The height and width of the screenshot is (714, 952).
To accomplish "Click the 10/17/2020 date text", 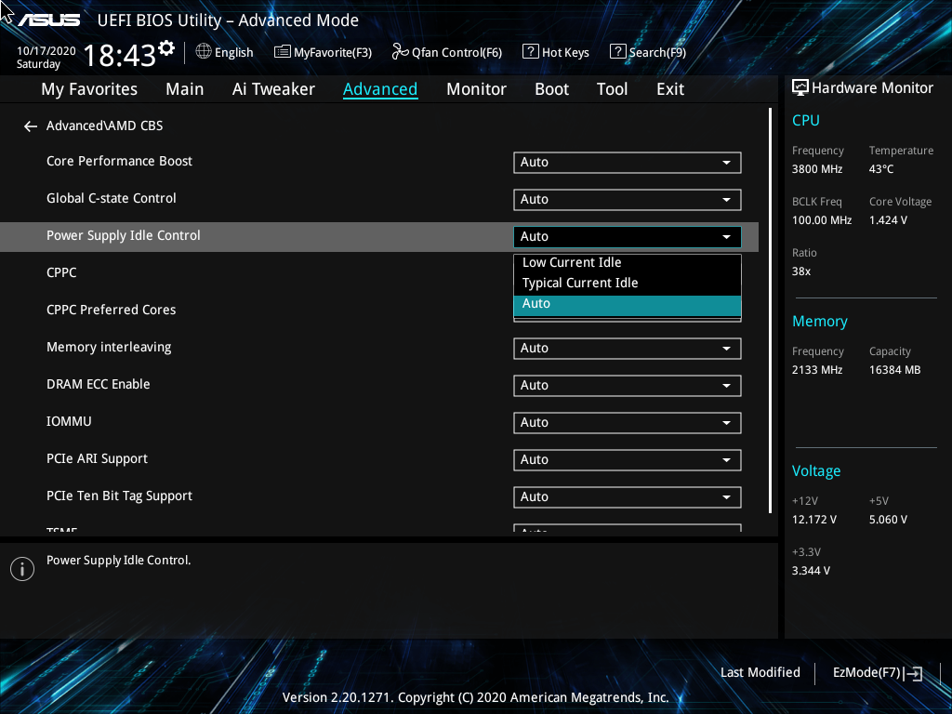I will coord(46,51).
